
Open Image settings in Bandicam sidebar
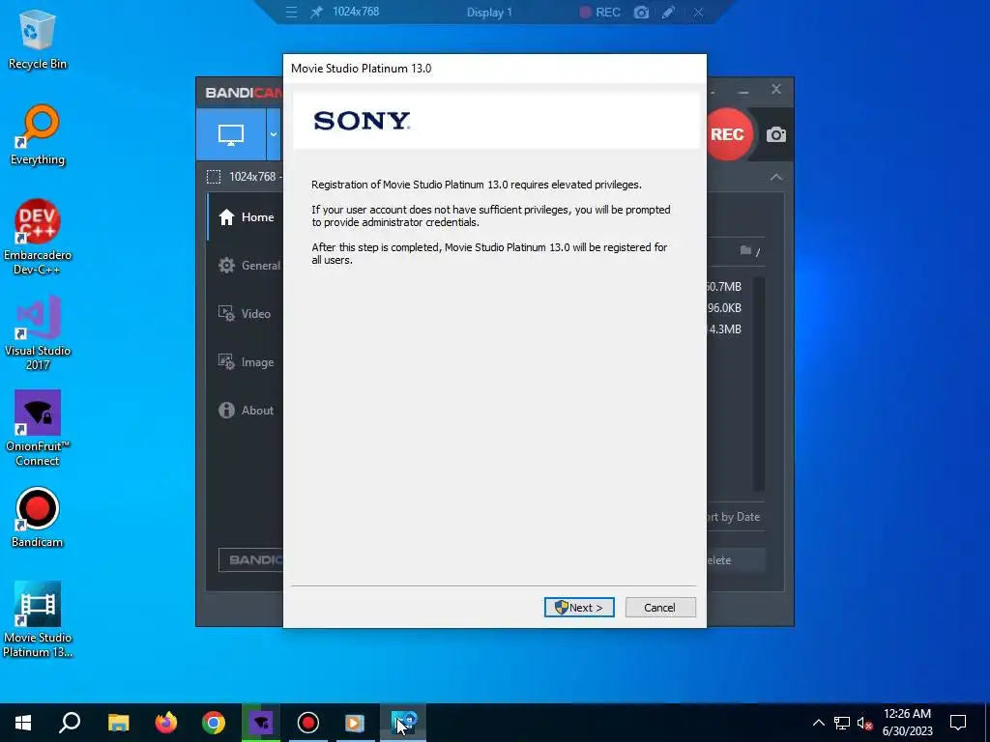click(247, 362)
